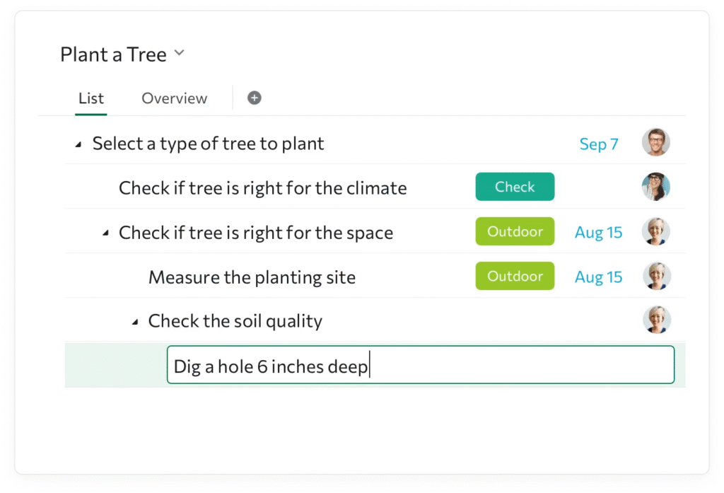Collapse the Select a type of tree subtasks

pos(79,143)
